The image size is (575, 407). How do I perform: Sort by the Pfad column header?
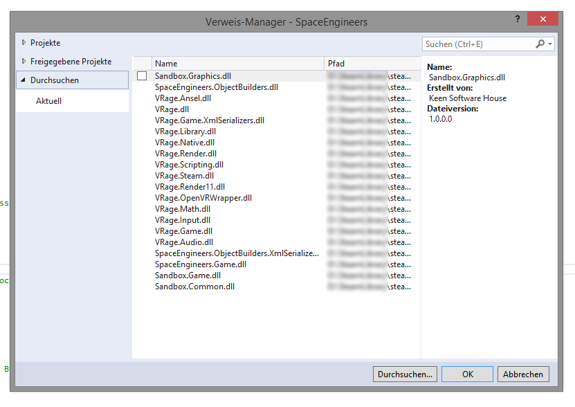pyautogui.click(x=372, y=64)
